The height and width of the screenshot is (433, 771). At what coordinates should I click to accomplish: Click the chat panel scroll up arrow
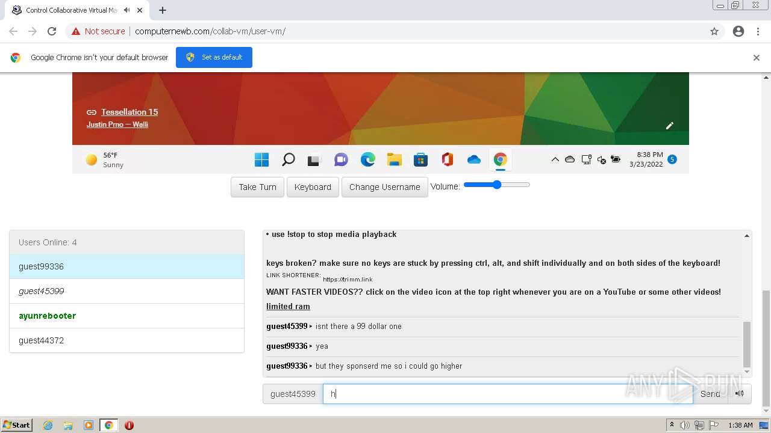tap(747, 236)
